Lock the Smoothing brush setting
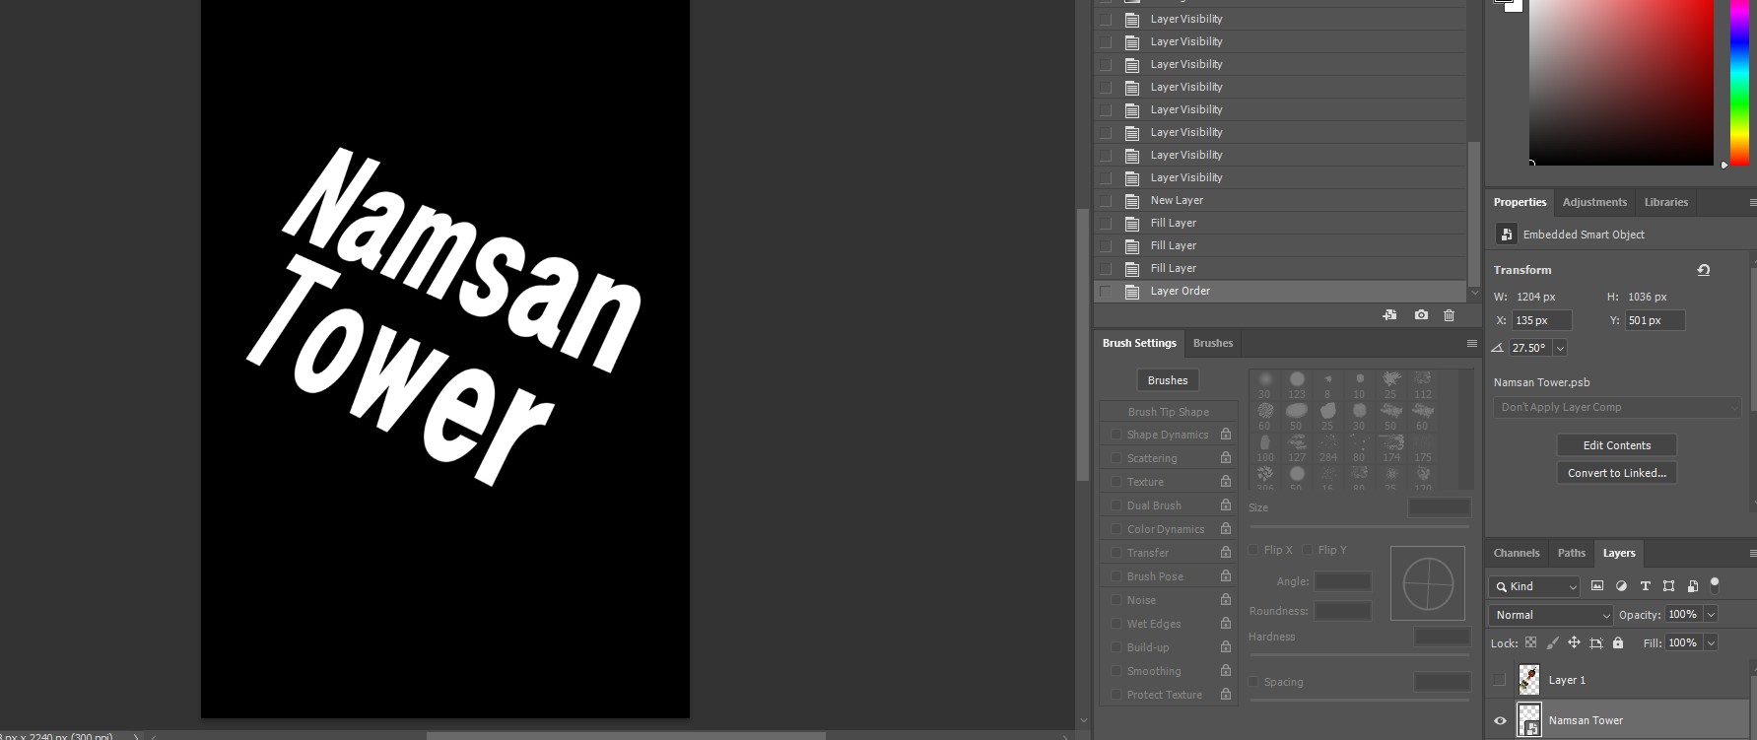Viewport: 1757px width, 740px height. (1226, 671)
